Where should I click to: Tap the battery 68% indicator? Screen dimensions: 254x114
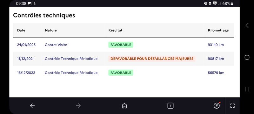click(x=228, y=3)
